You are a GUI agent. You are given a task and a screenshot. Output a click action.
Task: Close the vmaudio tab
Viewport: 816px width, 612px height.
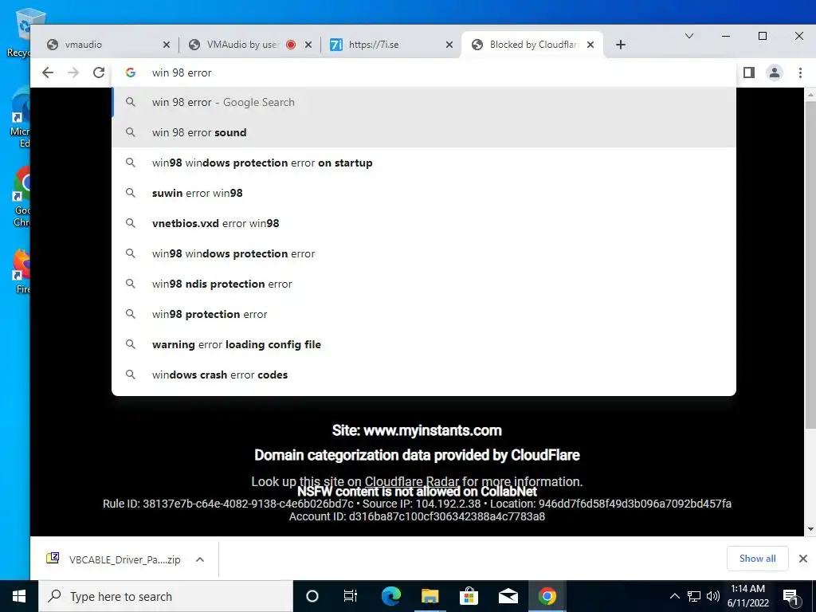click(166, 45)
